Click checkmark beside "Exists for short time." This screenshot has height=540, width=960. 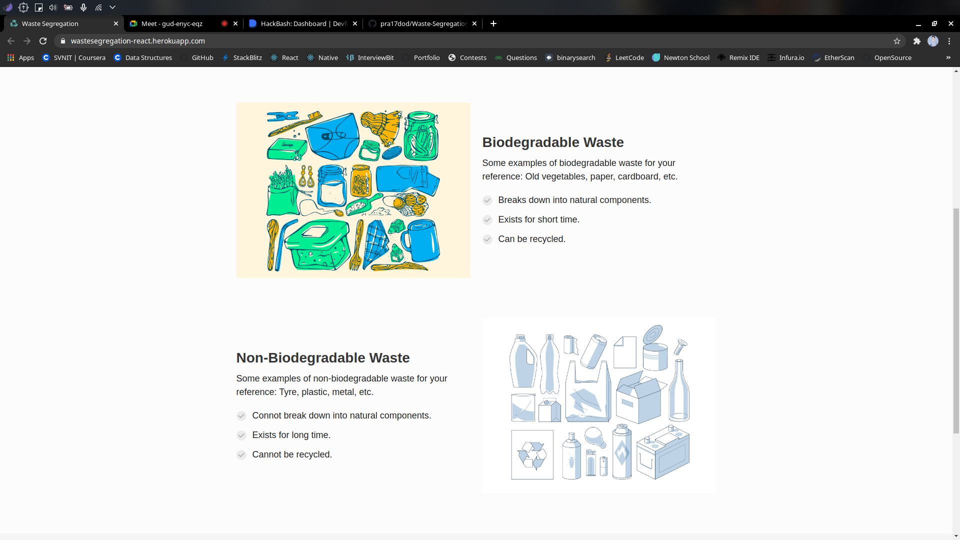click(487, 220)
